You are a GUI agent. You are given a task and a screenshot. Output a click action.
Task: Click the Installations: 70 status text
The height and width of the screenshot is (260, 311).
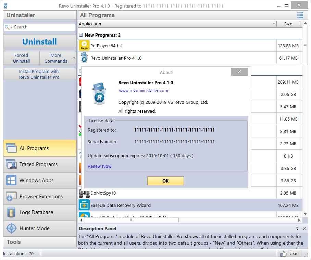click(18, 253)
